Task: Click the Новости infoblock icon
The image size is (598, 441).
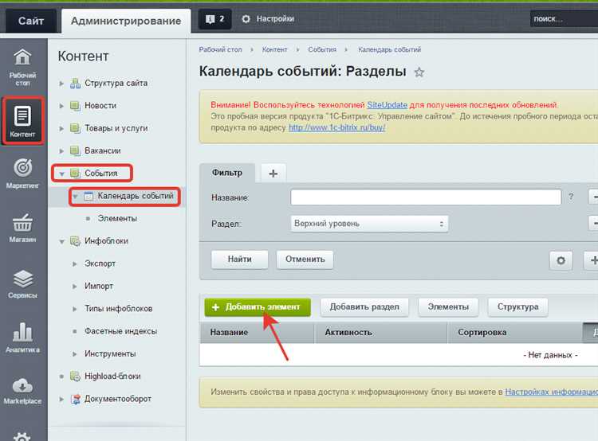Action: (75, 106)
